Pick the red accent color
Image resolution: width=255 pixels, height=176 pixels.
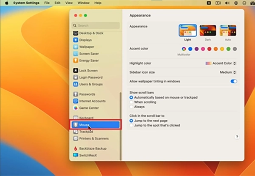pos(209,49)
